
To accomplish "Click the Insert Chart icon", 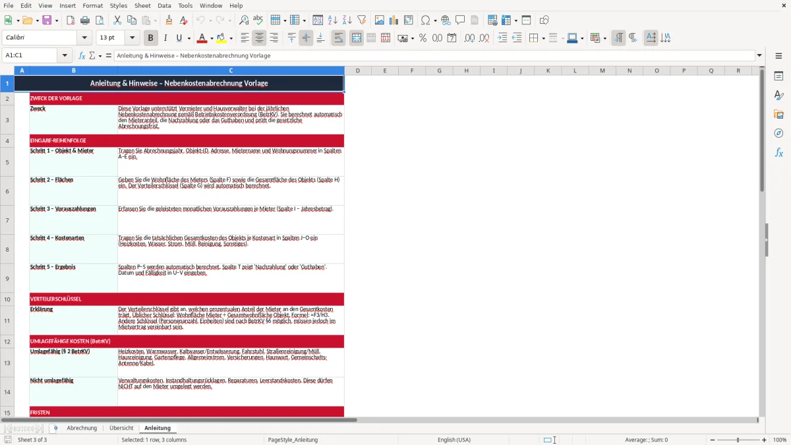I will pos(394,20).
